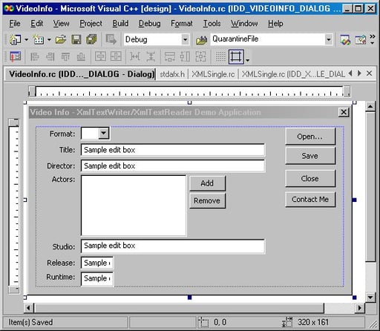The height and width of the screenshot is (331, 380).
Task: Click the Title edit box
Action: 173,150
